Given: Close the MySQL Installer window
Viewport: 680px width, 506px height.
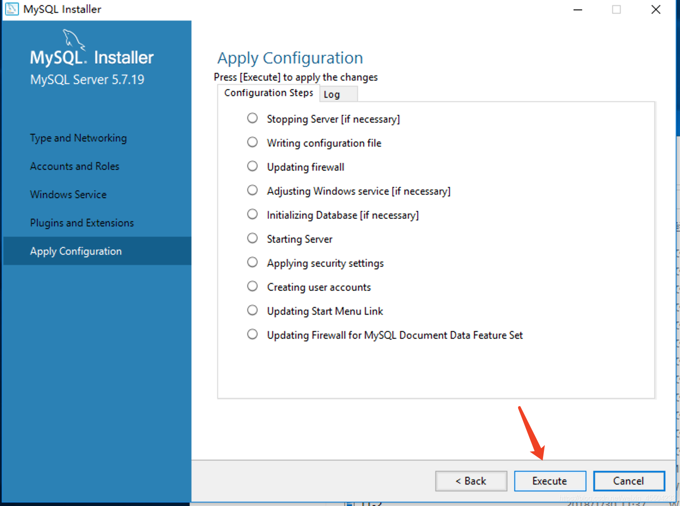Looking at the screenshot, I should click(x=656, y=9).
